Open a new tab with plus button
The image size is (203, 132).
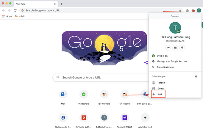point(62,4)
